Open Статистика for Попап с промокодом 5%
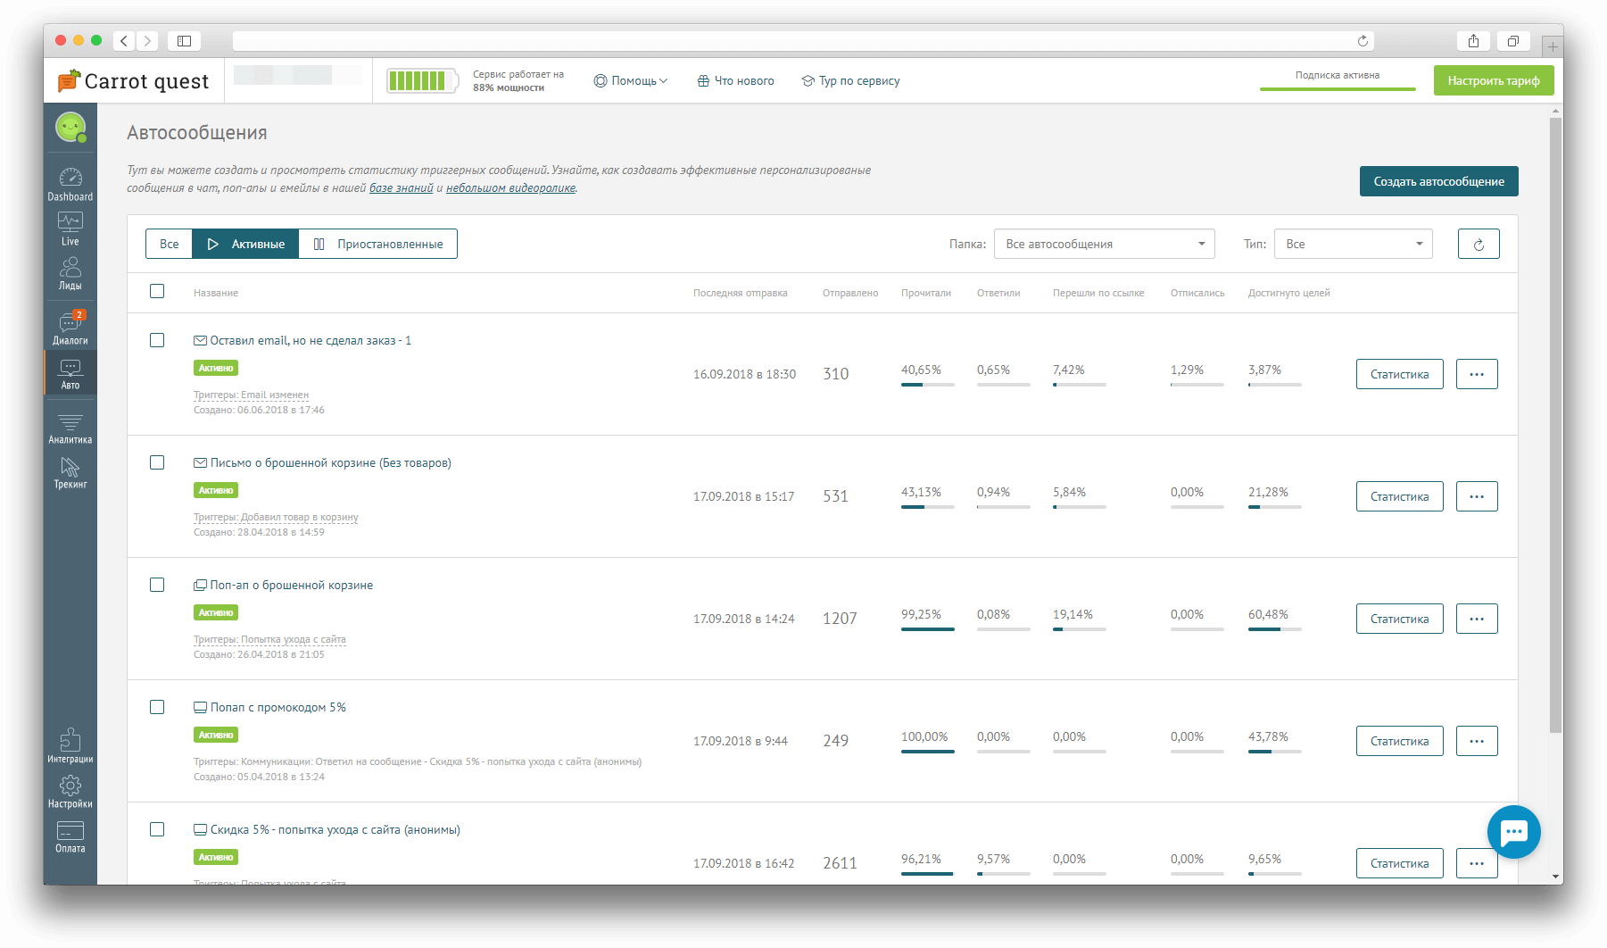The height and width of the screenshot is (948, 1607). (x=1400, y=741)
